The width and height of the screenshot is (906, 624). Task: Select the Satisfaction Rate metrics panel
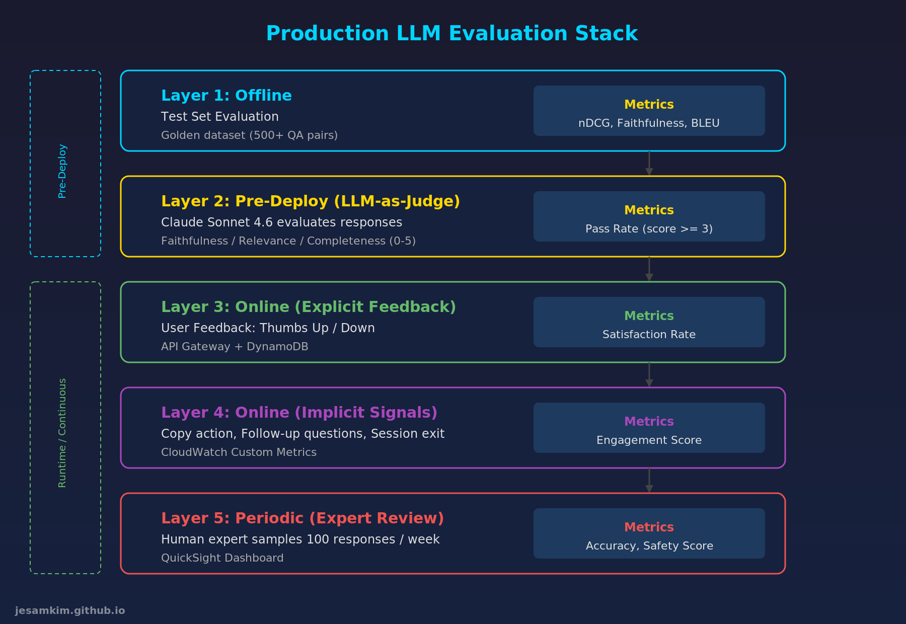(649, 322)
